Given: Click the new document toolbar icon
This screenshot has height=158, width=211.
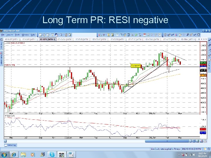Looking at the screenshot, I should point(40,35).
